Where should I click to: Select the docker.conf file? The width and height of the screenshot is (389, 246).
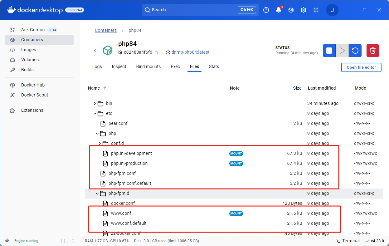(123, 204)
